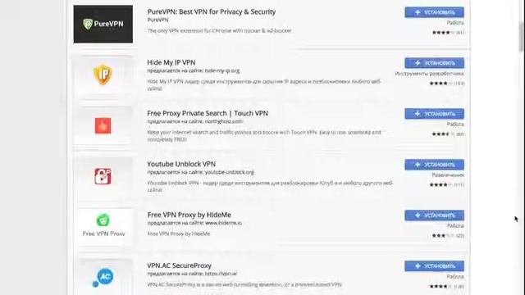This screenshot has width=525, height=295.
Task: Open the Youtube Unblock VPN title
Action: tap(181, 164)
